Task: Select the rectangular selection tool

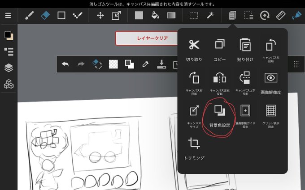Action: click(194, 15)
